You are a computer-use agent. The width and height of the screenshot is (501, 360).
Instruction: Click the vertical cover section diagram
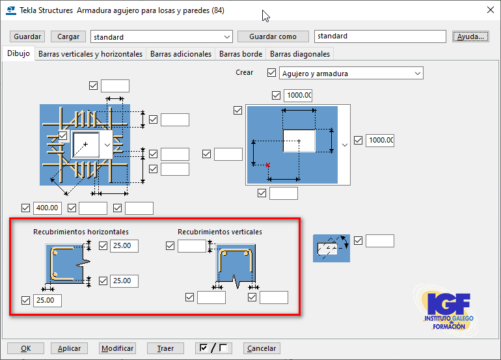click(236, 266)
